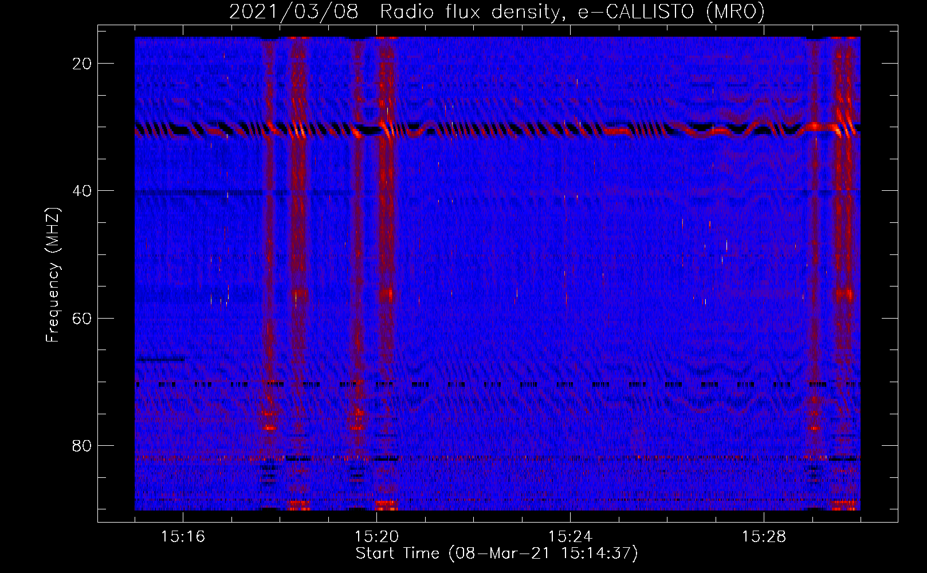Click the 60 frequency tick label
This screenshot has width=927, height=573.
pos(82,318)
